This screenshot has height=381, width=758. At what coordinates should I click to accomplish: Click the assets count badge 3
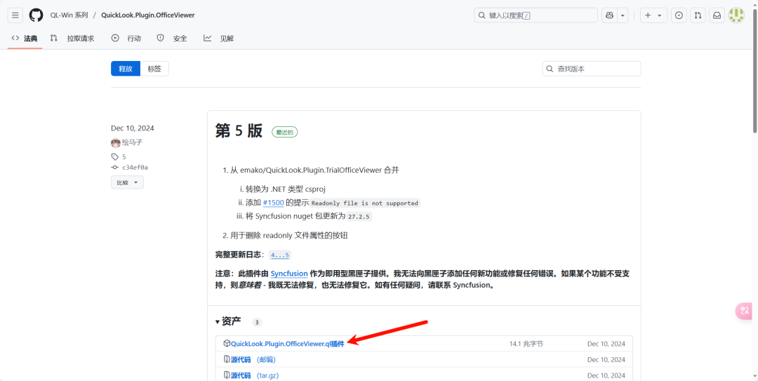click(257, 323)
